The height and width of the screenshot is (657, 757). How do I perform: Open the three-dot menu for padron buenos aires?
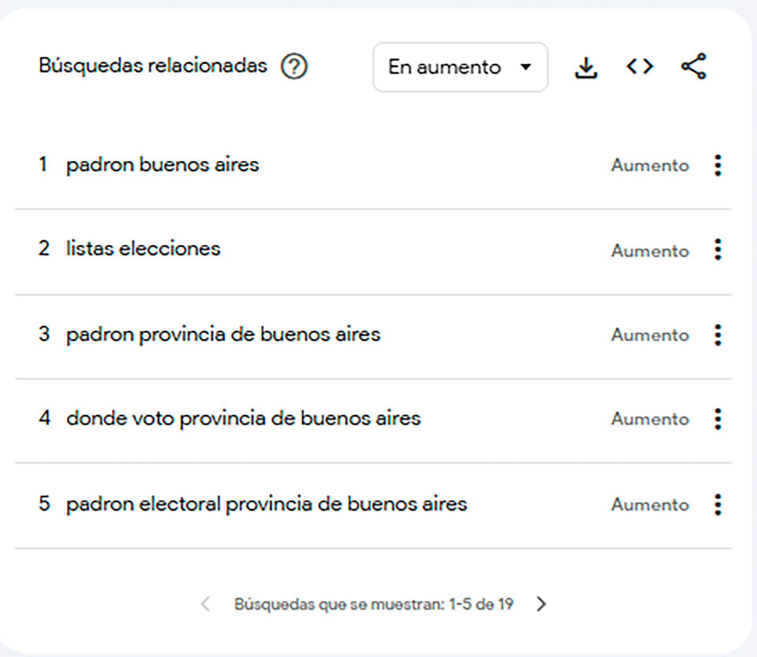718,165
